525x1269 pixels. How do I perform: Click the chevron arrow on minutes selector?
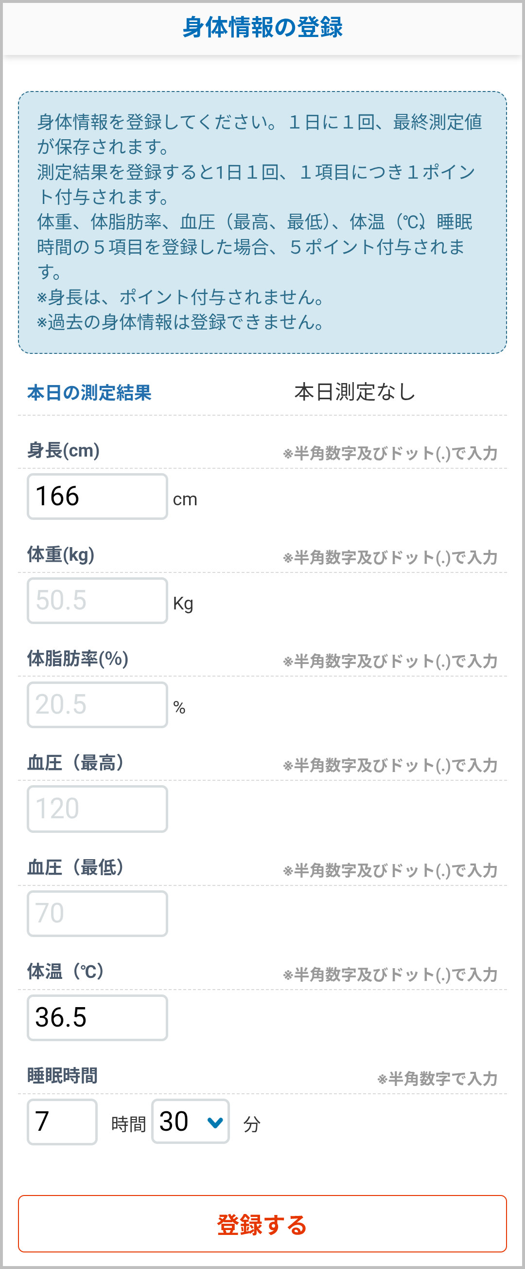pos(215,1122)
